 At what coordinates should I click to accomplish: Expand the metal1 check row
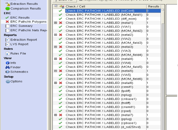[x=55, y=23]
